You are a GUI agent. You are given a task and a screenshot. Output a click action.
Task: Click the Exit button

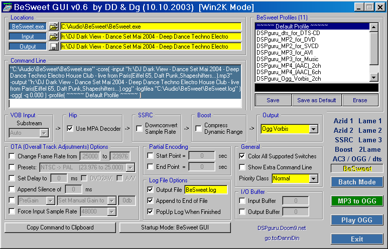coord(357,239)
